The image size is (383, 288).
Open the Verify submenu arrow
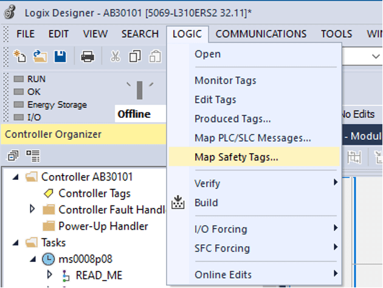[336, 182]
